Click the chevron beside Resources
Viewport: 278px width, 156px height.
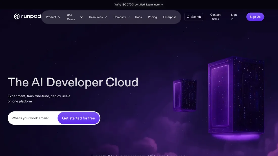click(x=106, y=17)
